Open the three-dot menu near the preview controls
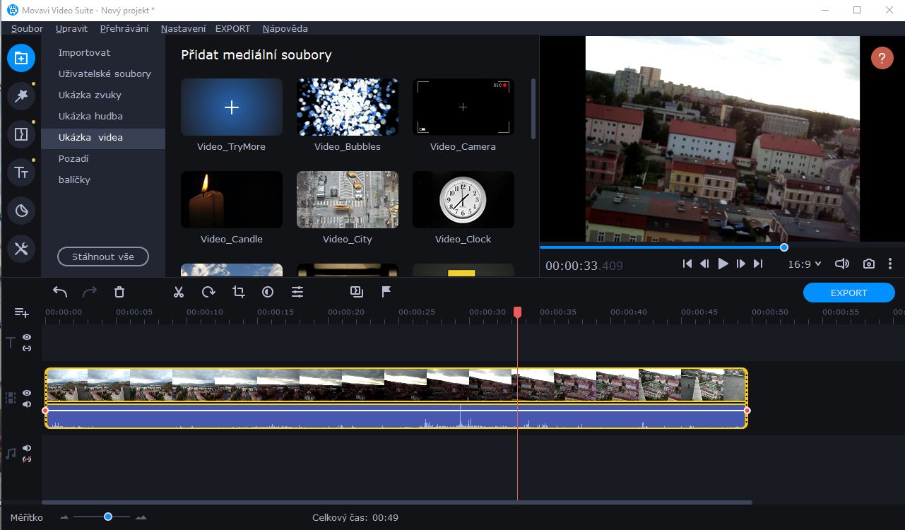 click(x=890, y=264)
